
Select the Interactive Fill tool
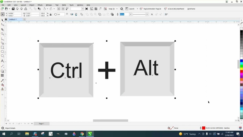2,85
